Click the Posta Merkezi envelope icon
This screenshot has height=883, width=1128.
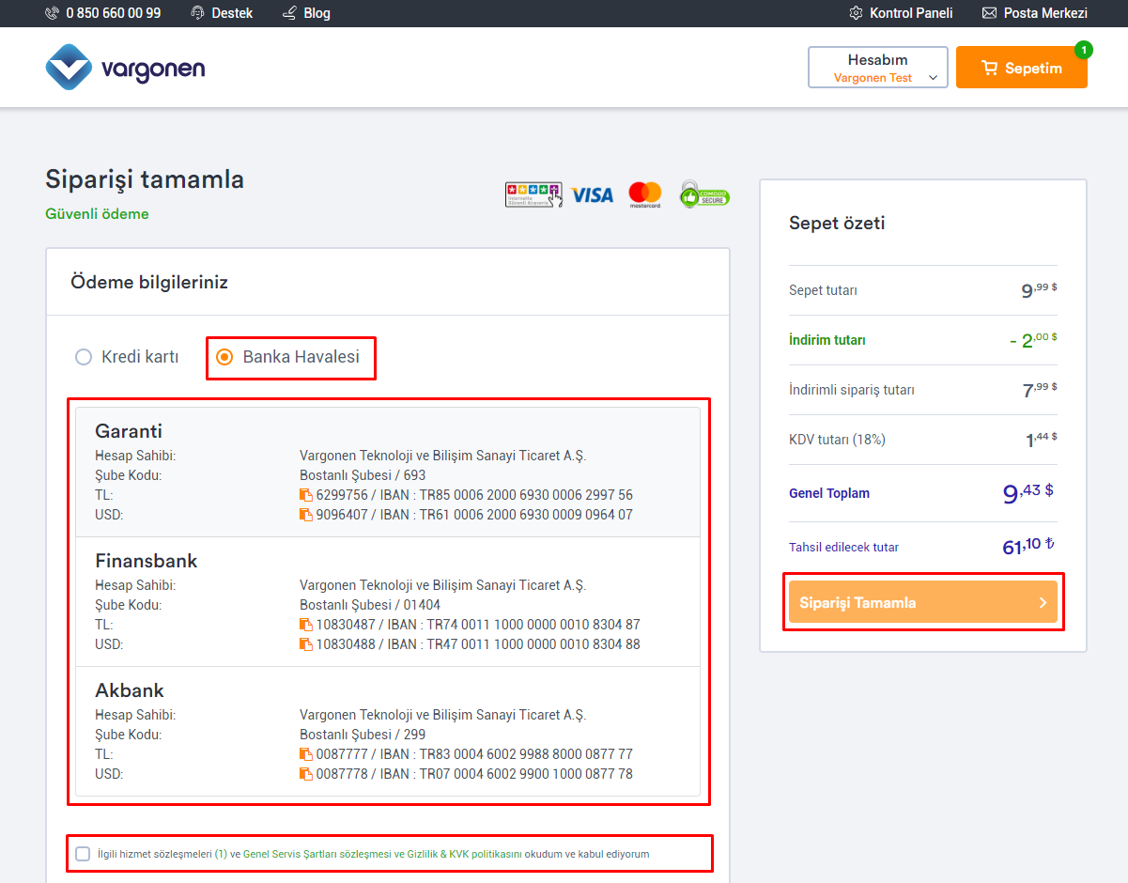tap(989, 13)
